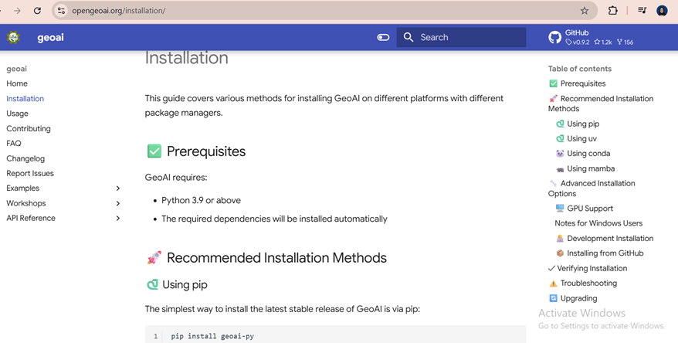Click the search magnifier icon
Viewport: 678px width, 343px height.
pos(408,37)
